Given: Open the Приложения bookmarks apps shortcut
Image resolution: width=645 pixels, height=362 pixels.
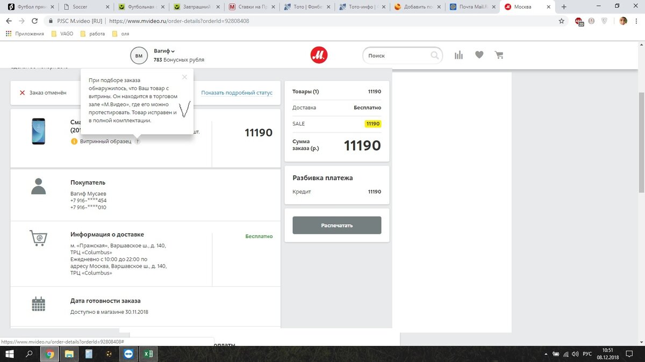Looking at the screenshot, I should (25, 34).
